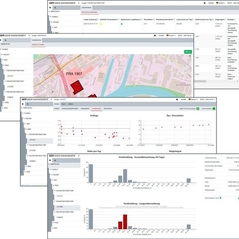Click green SAMSON Armaturstatus indicator icon
This screenshot has height=239, width=239.
coord(198,109)
